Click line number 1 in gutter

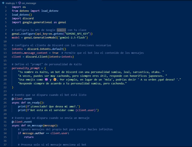(x=6, y=7)
